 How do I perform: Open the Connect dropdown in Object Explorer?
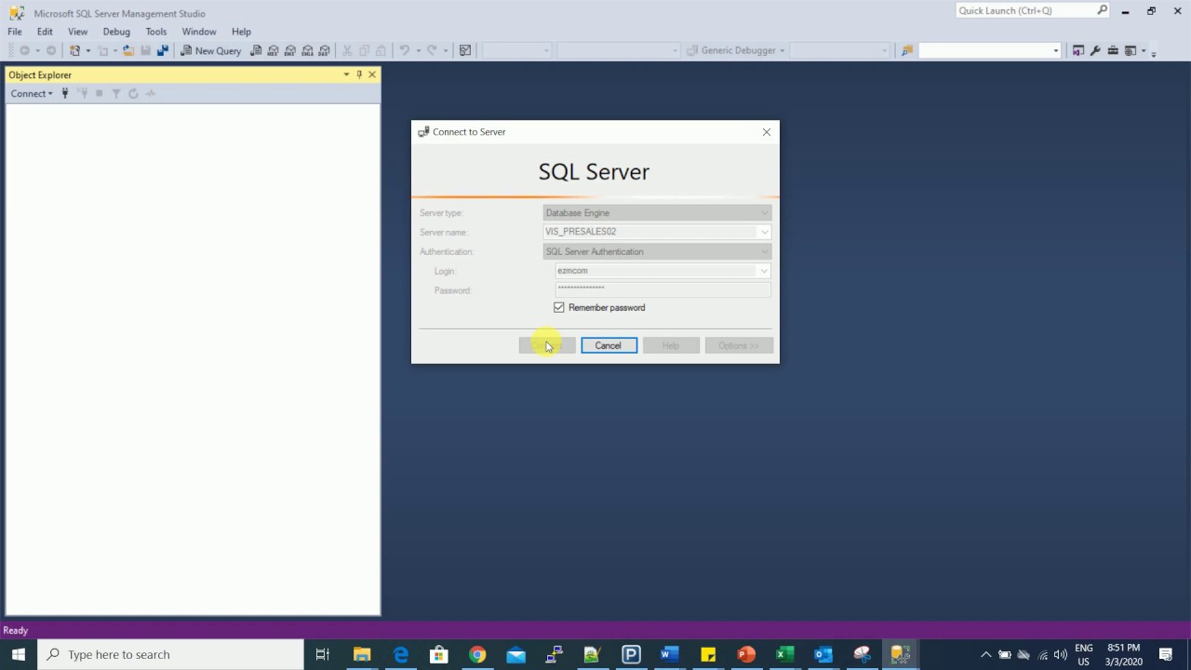click(x=31, y=93)
